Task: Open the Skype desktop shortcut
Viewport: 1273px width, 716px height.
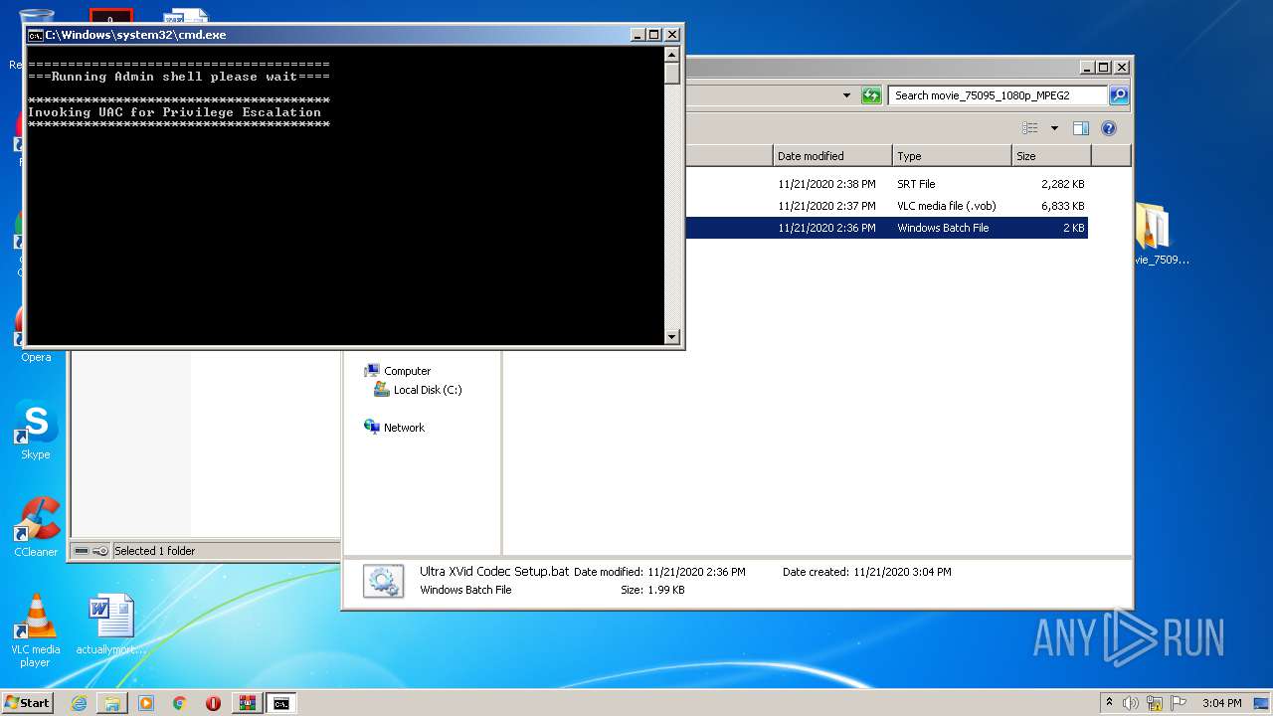Action: point(36,431)
